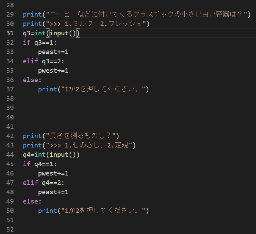
Task: Click peast+=1 on line 33
Action: click(x=53, y=52)
